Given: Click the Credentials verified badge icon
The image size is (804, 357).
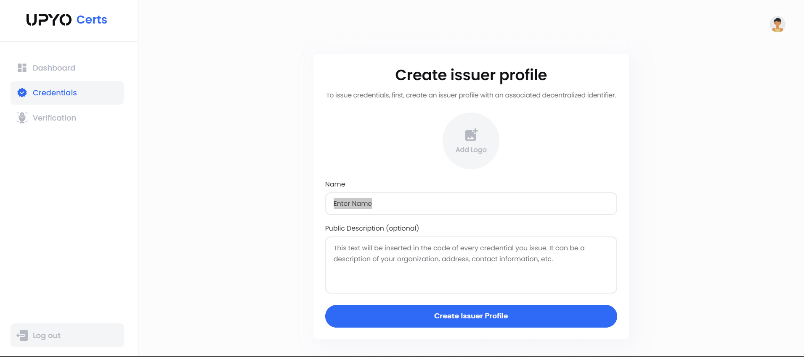Looking at the screenshot, I should (x=22, y=93).
